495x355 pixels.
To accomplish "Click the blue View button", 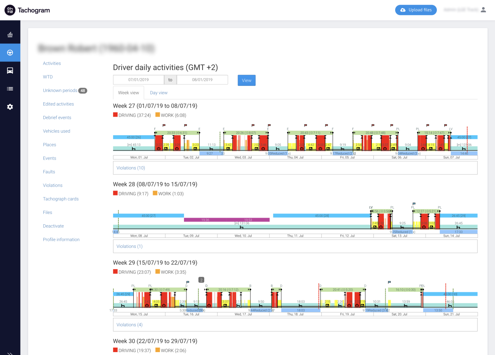I will click(247, 80).
